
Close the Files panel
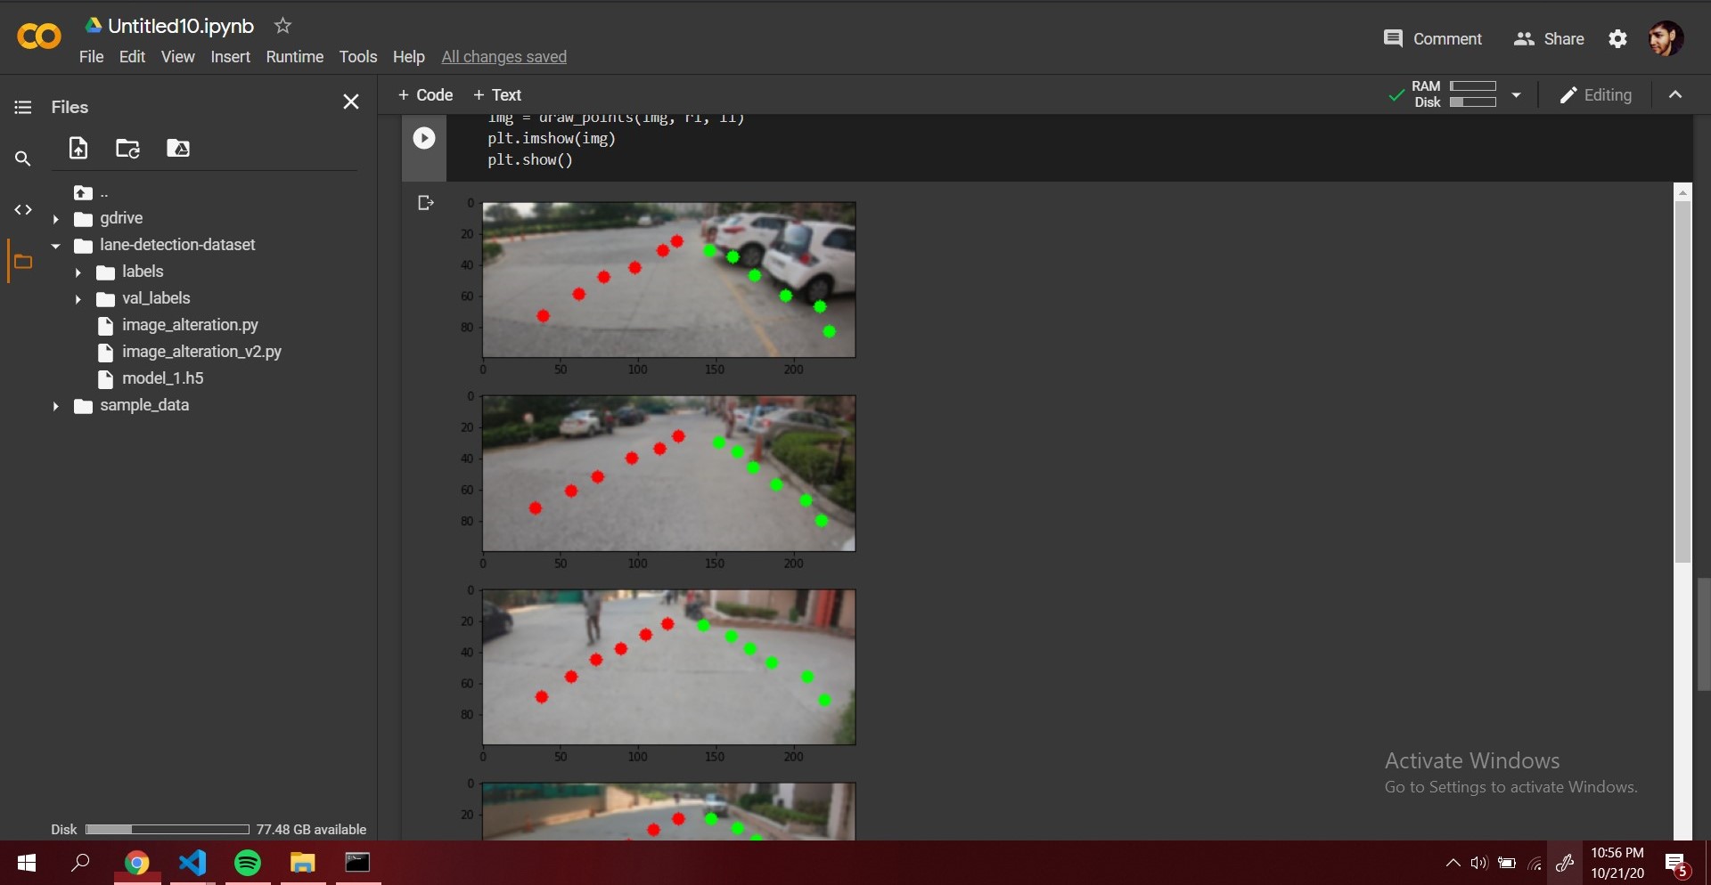(x=351, y=101)
